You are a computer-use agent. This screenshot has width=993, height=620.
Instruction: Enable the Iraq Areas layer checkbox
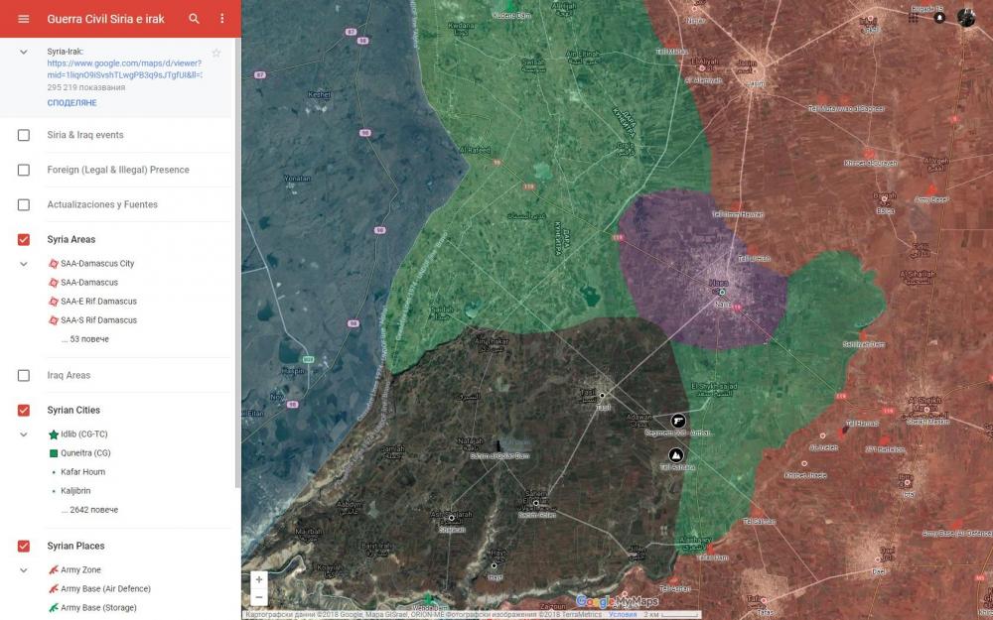pyautogui.click(x=24, y=375)
